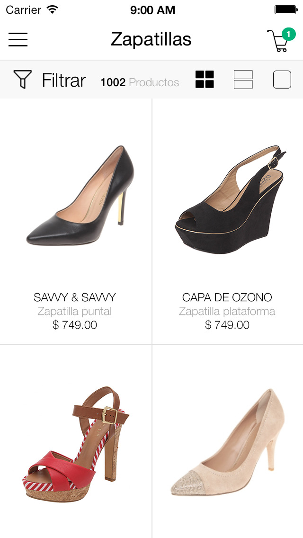
Task: Click the funnel filter icon
Action: click(x=23, y=80)
